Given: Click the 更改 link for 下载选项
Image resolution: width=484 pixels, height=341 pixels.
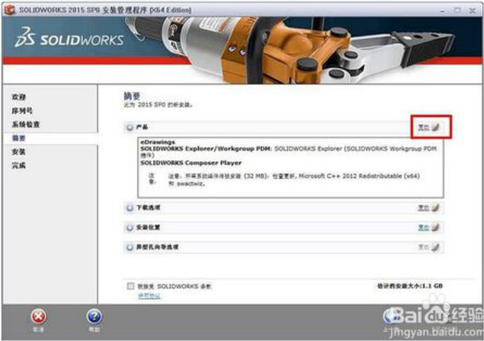Looking at the screenshot, I should tap(424, 208).
